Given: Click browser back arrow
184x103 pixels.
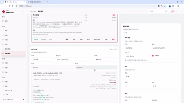Looking at the screenshot, I should click(2, 6).
